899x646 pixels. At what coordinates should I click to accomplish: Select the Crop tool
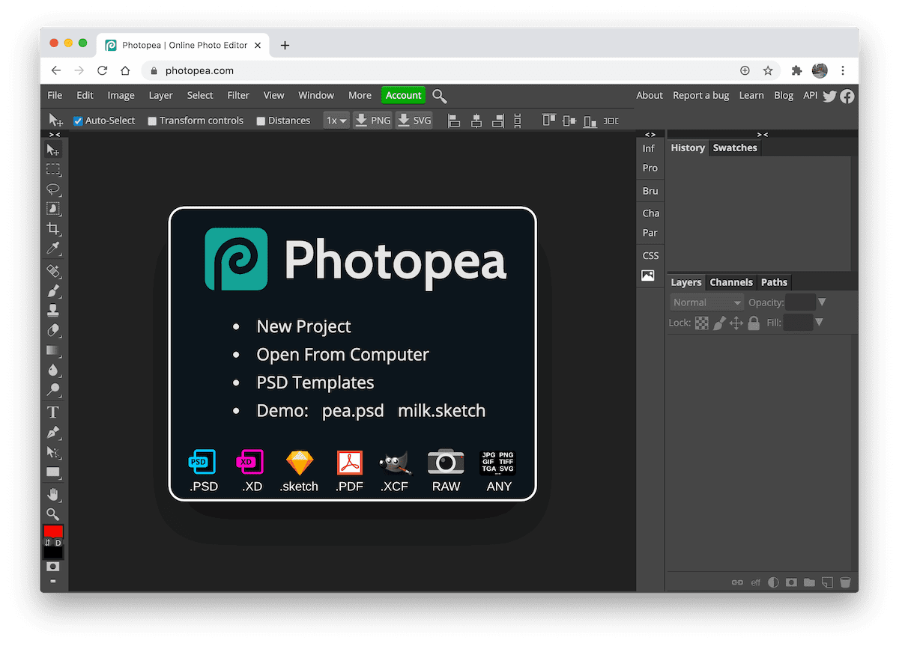53,229
